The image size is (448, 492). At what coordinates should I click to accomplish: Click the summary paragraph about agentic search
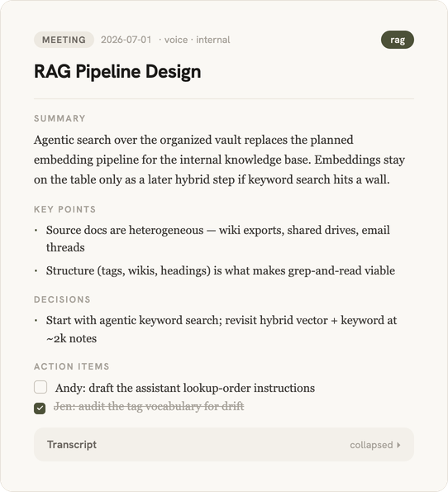(219, 160)
